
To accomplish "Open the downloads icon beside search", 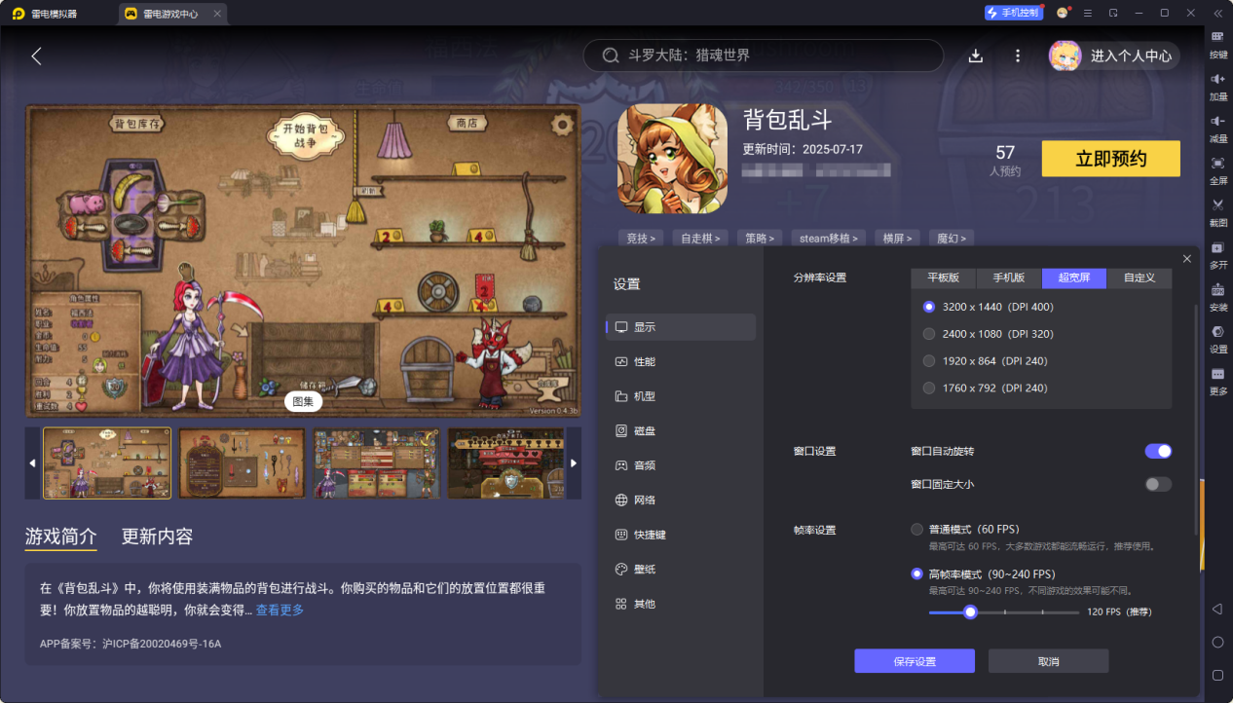I will (x=975, y=55).
